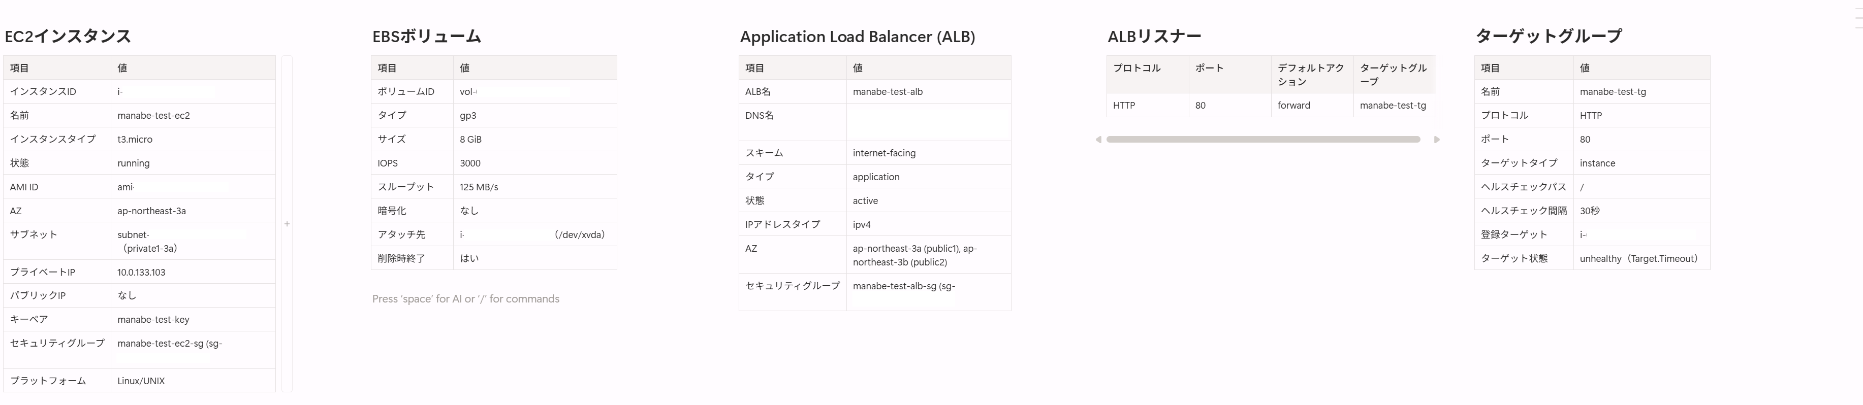
Task: Click the left scroll arrow under ALBリスナー table
Action: (1100, 139)
